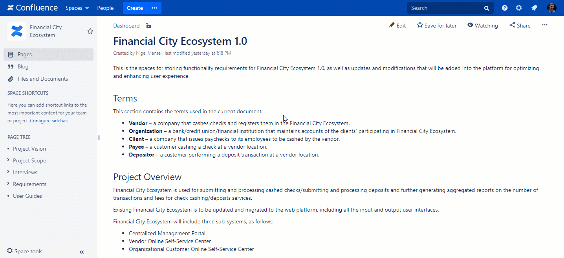Image resolution: width=564 pixels, height=258 pixels.
Task: Open the Project Scope page
Action: pos(29,160)
